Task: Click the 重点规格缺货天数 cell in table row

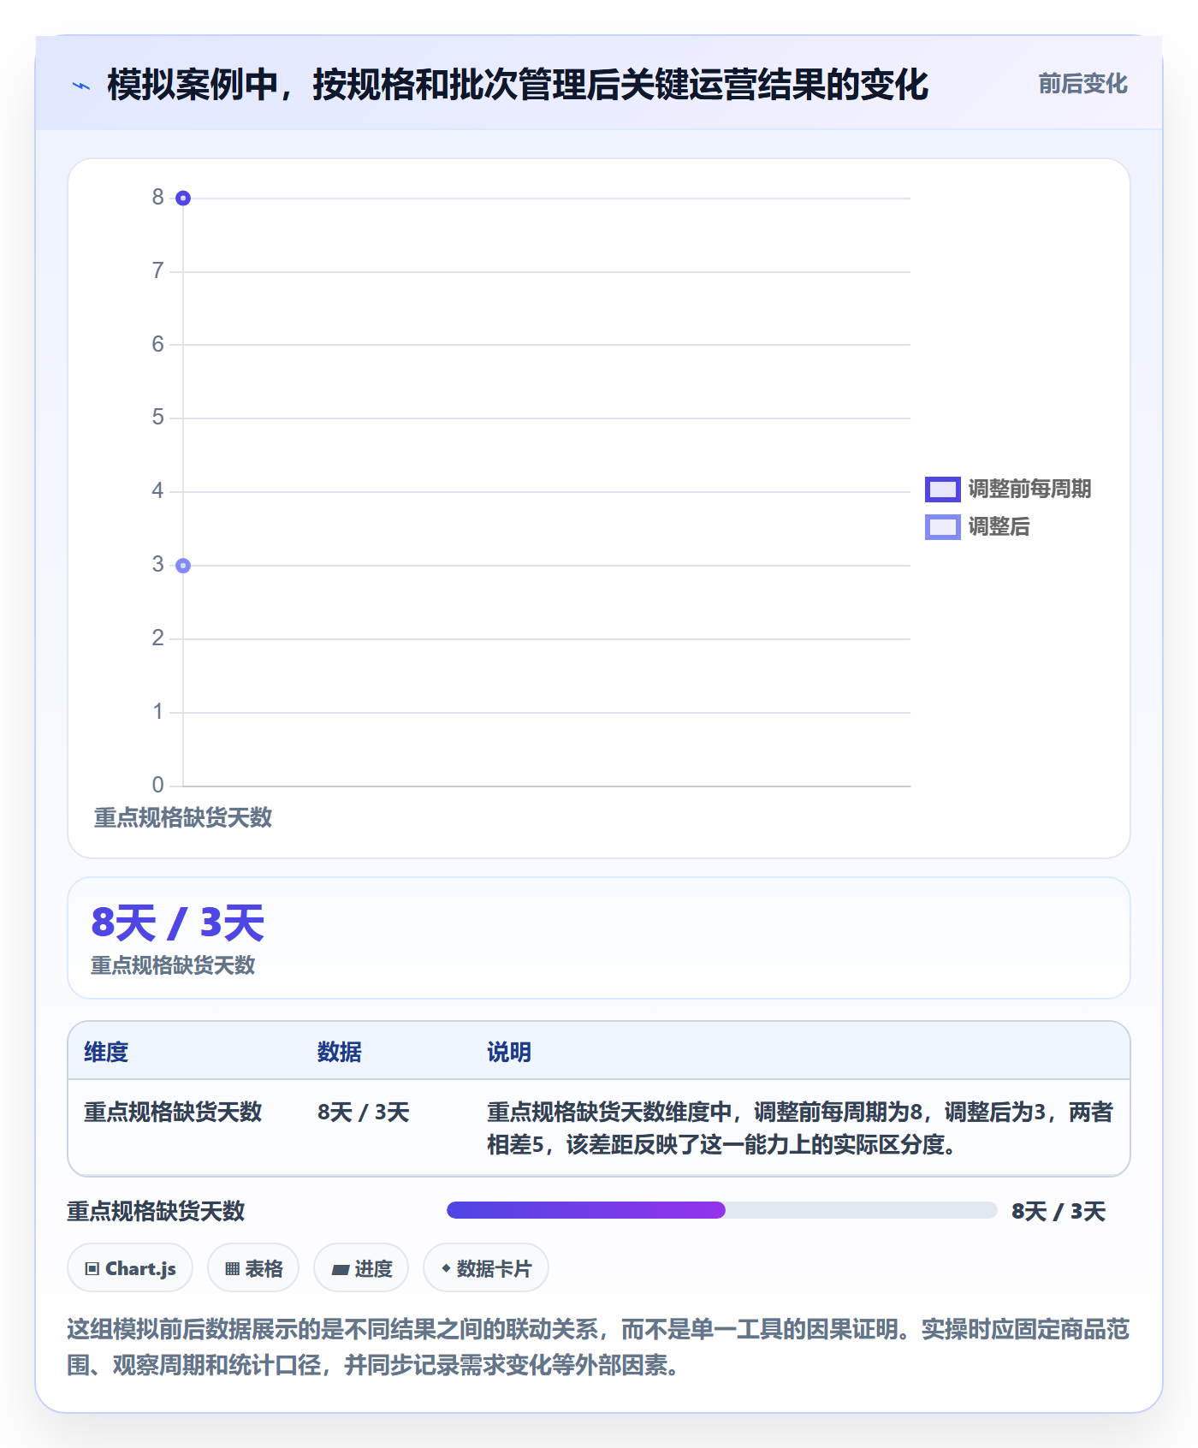Action: click(173, 1113)
